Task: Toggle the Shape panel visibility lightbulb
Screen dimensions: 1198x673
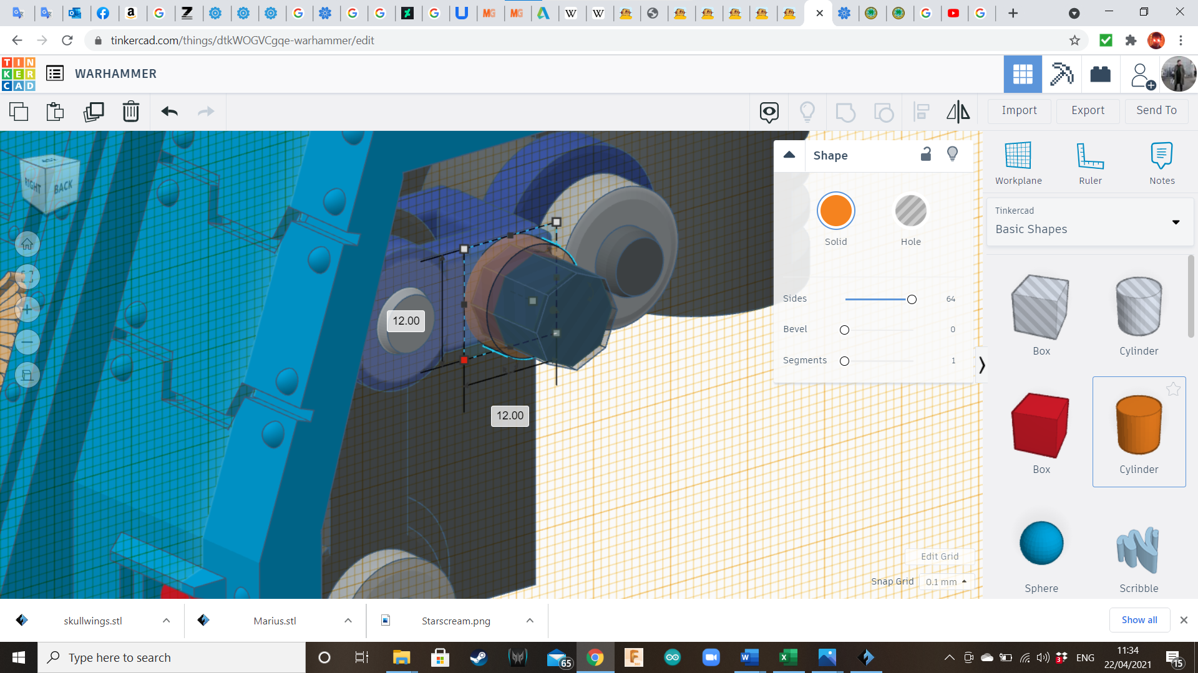Action: (x=952, y=155)
